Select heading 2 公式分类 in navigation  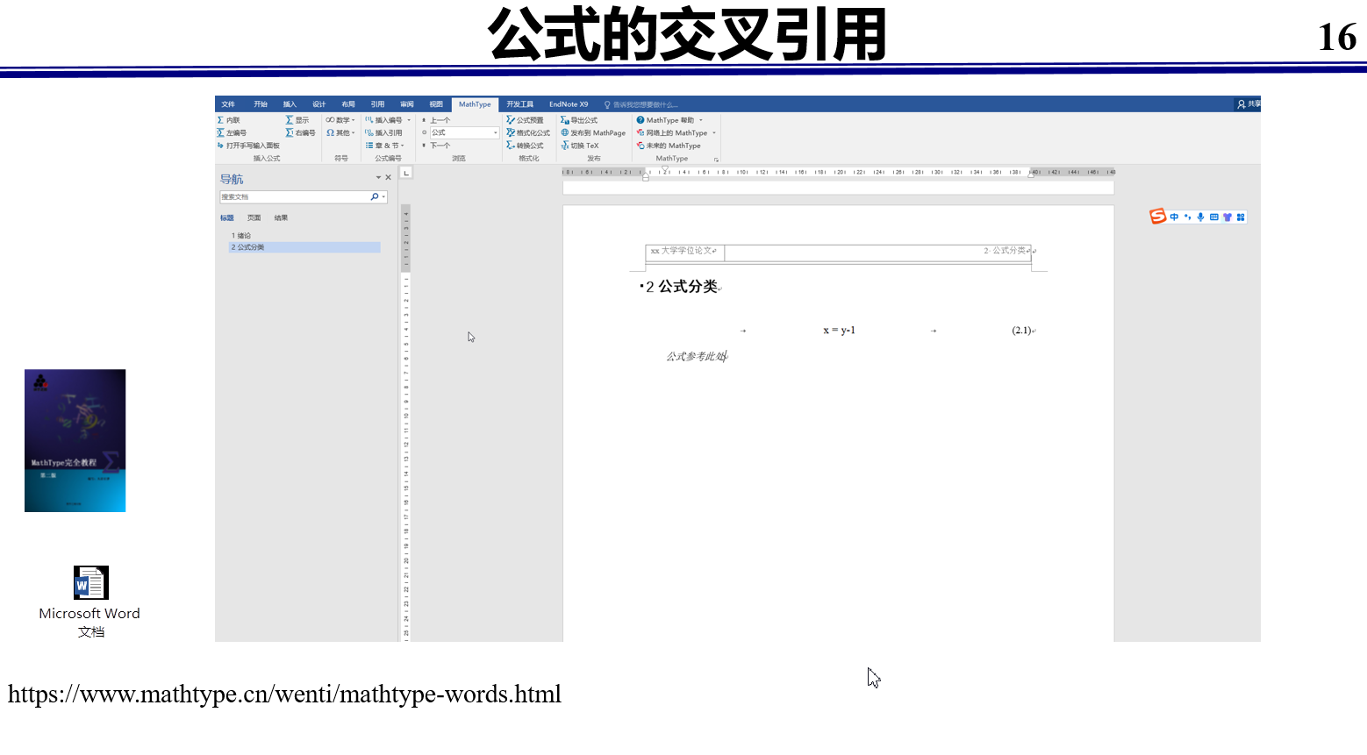(x=248, y=246)
